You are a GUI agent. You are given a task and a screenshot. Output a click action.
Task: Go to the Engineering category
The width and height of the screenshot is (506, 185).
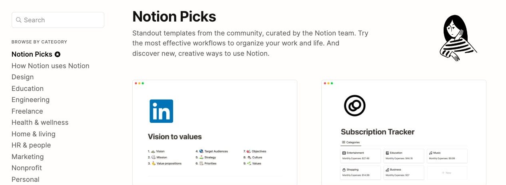pyautogui.click(x=30, y=100)
